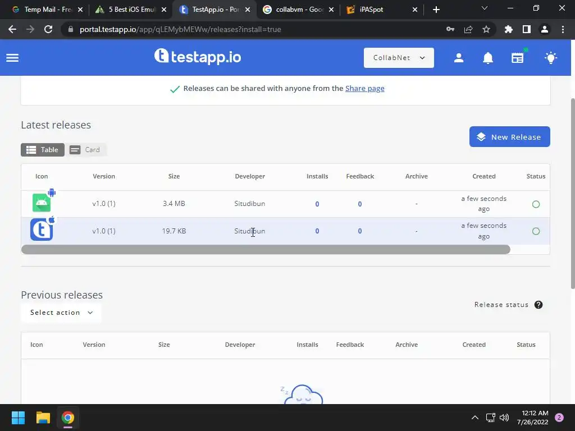The image size is (575, 431).
Task: Switch to Card view
Action: [x=86, y=149]
